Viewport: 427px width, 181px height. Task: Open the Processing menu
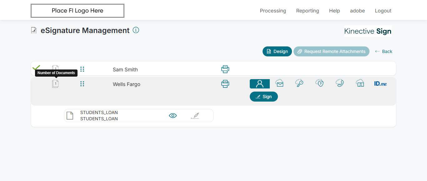tap(273, 11)
